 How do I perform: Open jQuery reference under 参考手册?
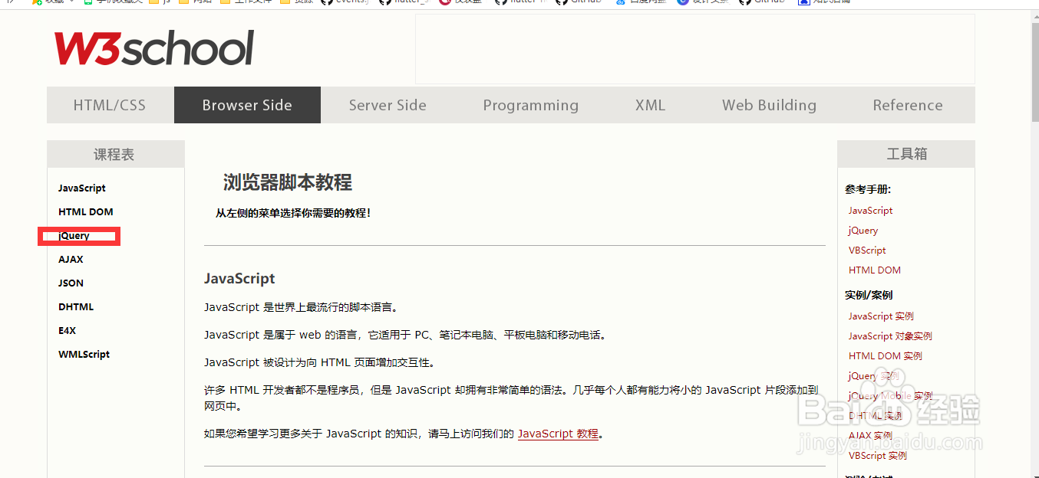pyautogui.click(x=863, y=231)
